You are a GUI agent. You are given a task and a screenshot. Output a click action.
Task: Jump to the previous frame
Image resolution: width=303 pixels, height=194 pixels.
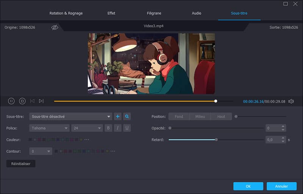point(32,101)
